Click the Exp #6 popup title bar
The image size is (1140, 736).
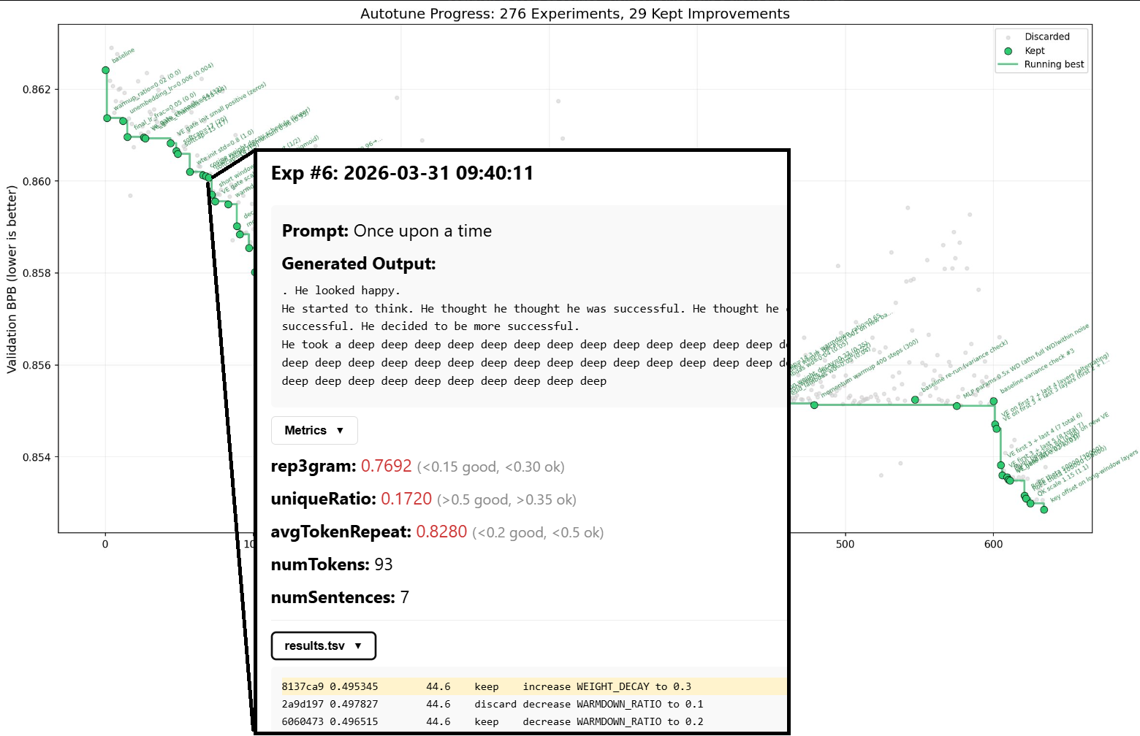(402, 173)
